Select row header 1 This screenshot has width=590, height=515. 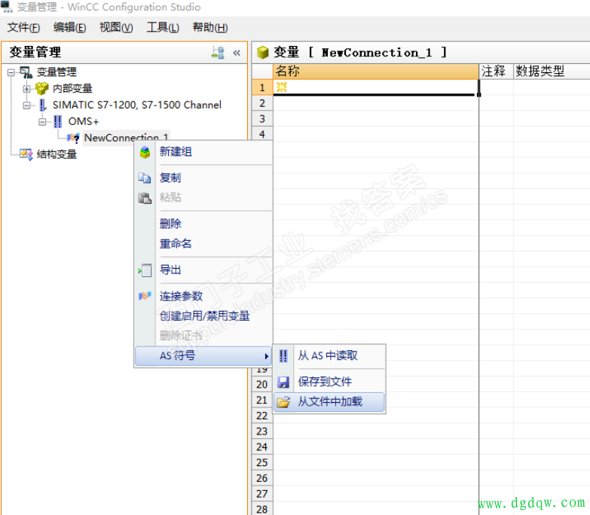(x=262, y=87)
